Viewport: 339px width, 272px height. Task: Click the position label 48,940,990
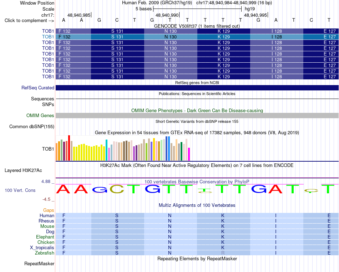[167, 15]
